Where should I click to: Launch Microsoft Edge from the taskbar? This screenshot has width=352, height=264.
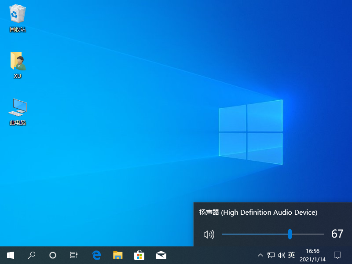96,255
